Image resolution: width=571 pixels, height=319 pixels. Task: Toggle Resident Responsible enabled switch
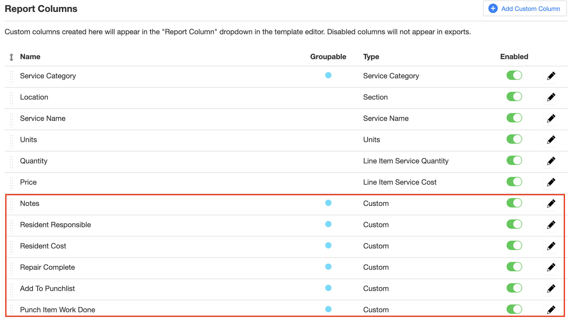514,224
